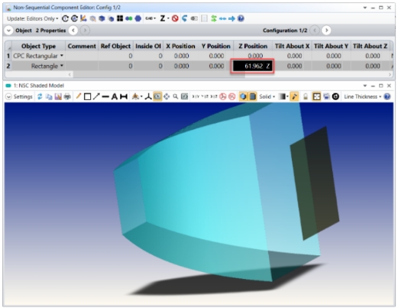Expand Settings in the Shaded Model window
398x308 pixels.
tap(8, 97)
